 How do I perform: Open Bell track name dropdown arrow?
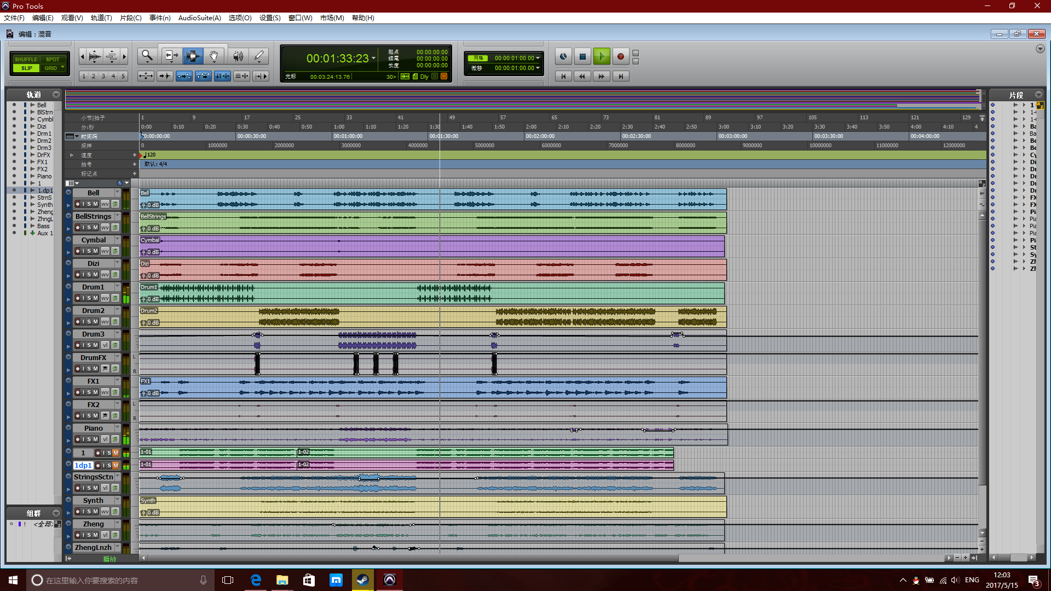point(117,193)
